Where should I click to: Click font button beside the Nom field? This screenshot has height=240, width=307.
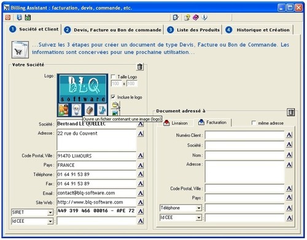click(x=289, y=154)
